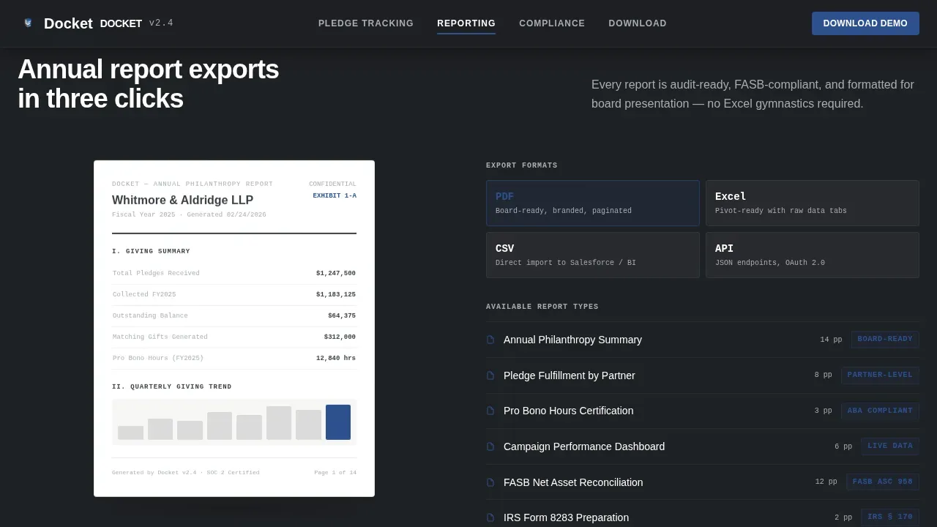The width and height of the screenshot is (937, 527).
Task: Click document icon beside FASB Net Asset Reconciliation
Action: pyautogui.click(x=490, y=482)
